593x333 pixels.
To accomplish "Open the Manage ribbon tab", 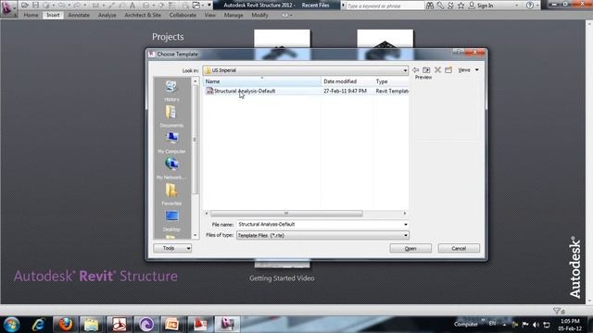I will click(233, 15).
